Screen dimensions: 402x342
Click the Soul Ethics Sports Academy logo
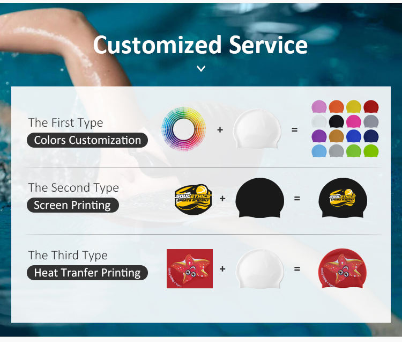click(193, 200)
